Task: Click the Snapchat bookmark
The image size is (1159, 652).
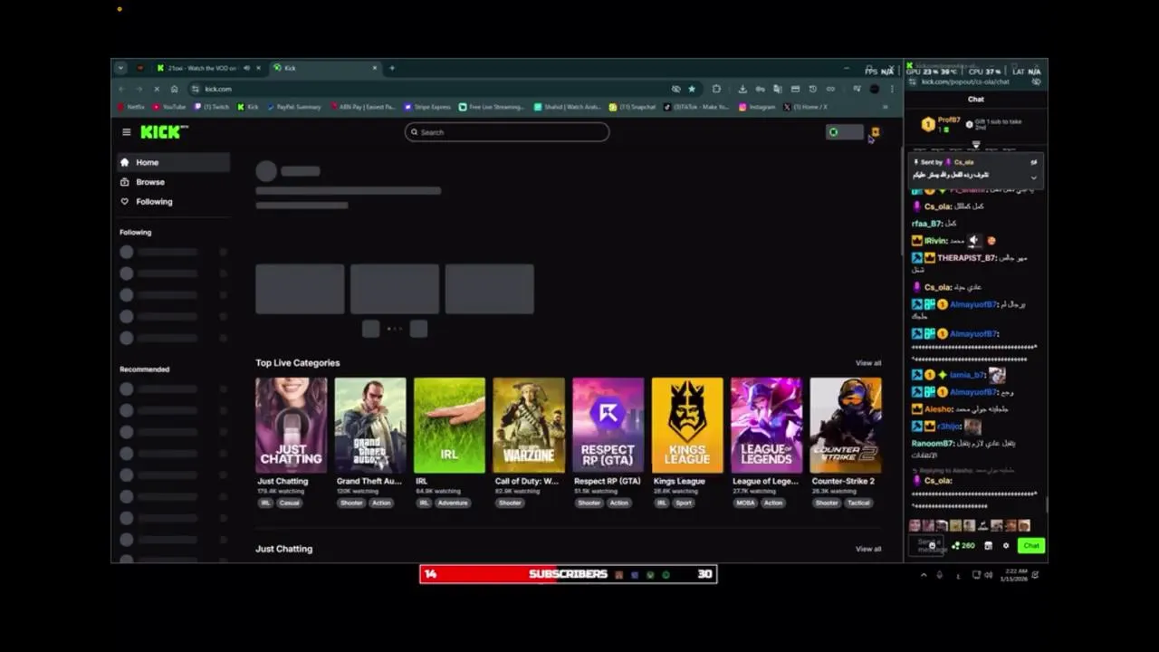Action: point(633,107)
